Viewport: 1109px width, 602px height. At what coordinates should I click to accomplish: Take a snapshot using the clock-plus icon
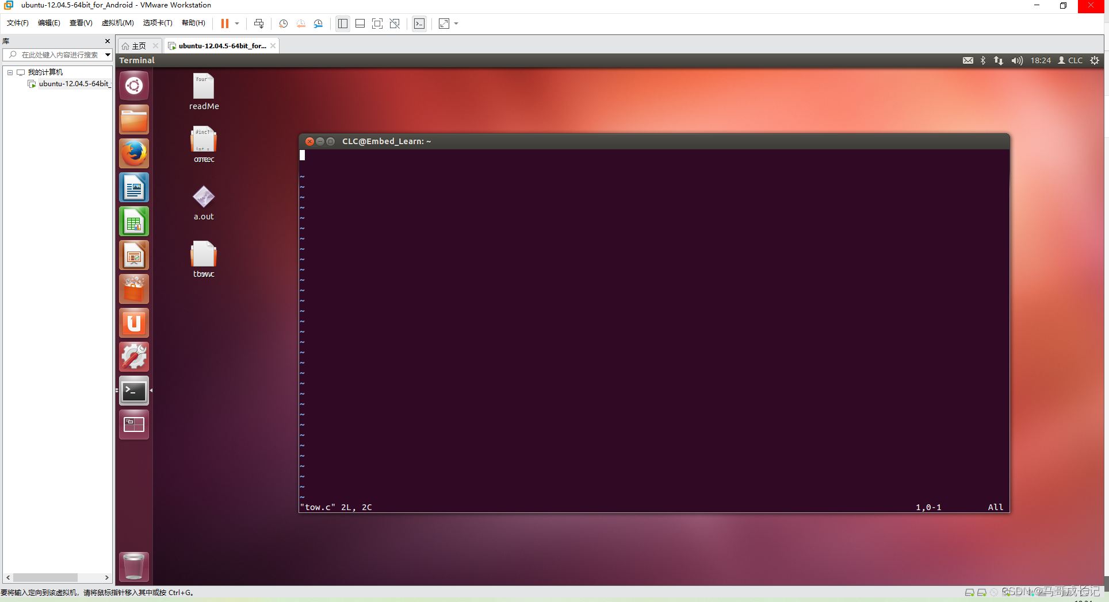click(x=284, y=24)
